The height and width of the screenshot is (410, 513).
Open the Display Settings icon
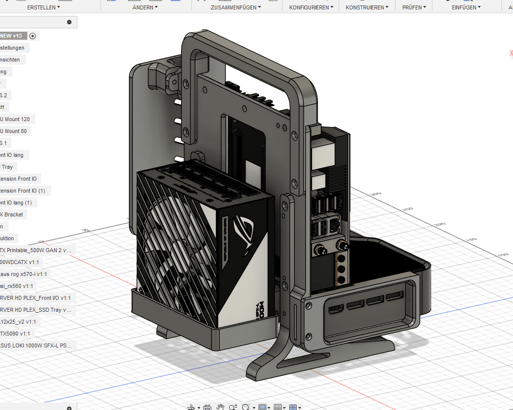tap(262, 408)
